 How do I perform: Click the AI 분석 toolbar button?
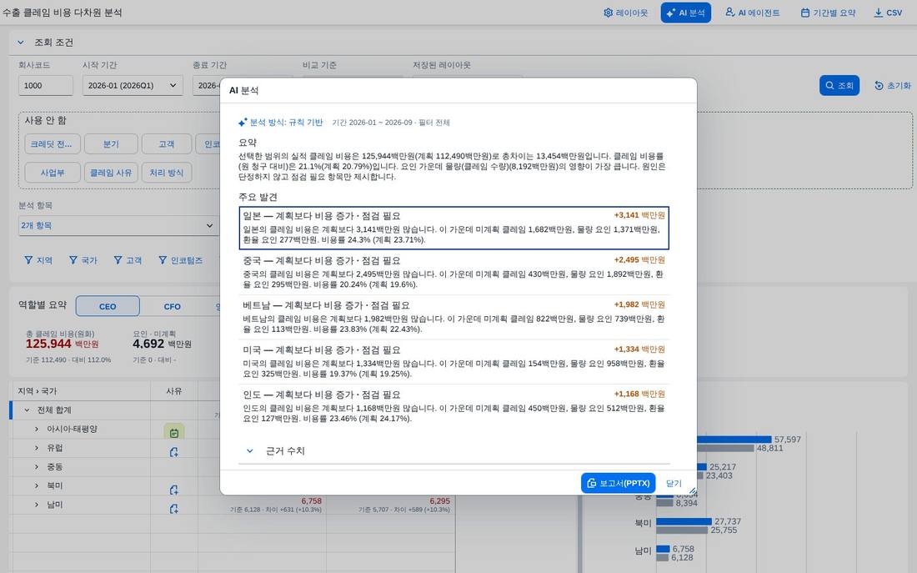coord(685,13)
